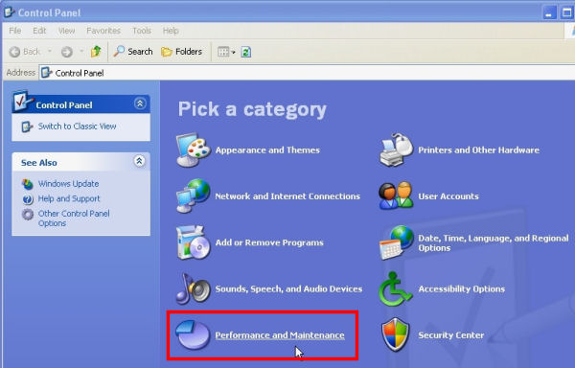Click the Other Control Panel Options gear icon
This screenshot has height=368, width=575.
pos(28,214)
